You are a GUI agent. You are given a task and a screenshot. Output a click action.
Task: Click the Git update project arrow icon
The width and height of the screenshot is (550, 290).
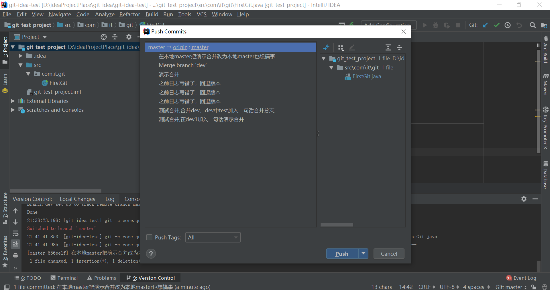(x=485, y=25)
